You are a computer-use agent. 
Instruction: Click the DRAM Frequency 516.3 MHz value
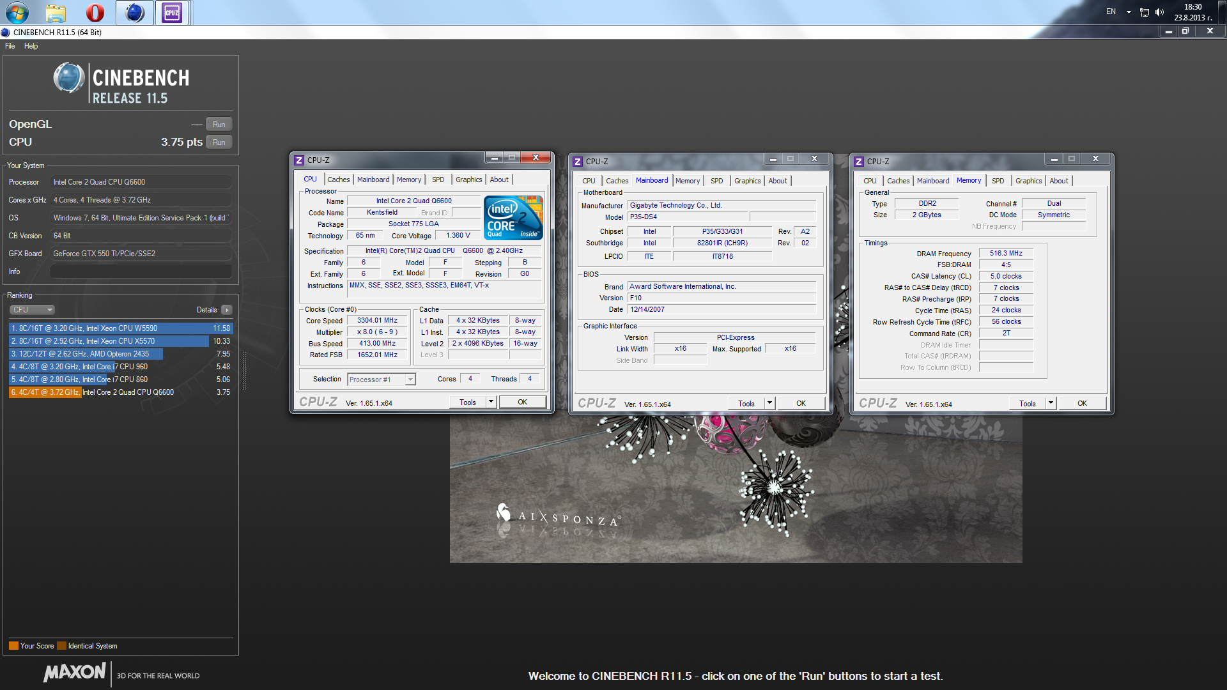pos(1006,253)
